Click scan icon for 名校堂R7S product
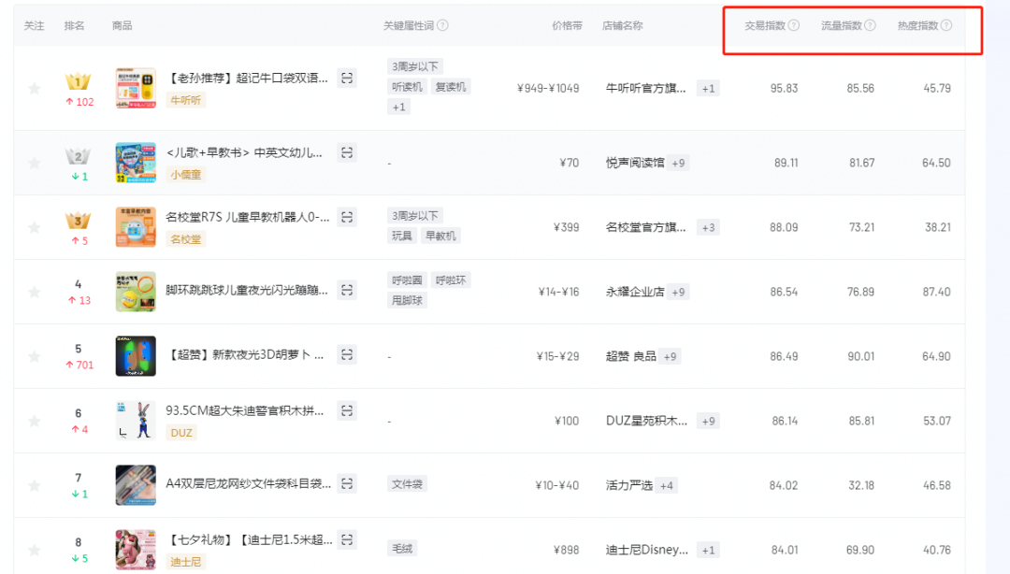The height and width of the screenshot is (574, 1010). [x=347, y=217]
